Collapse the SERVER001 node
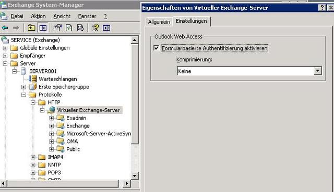 (x=14, y=71)
